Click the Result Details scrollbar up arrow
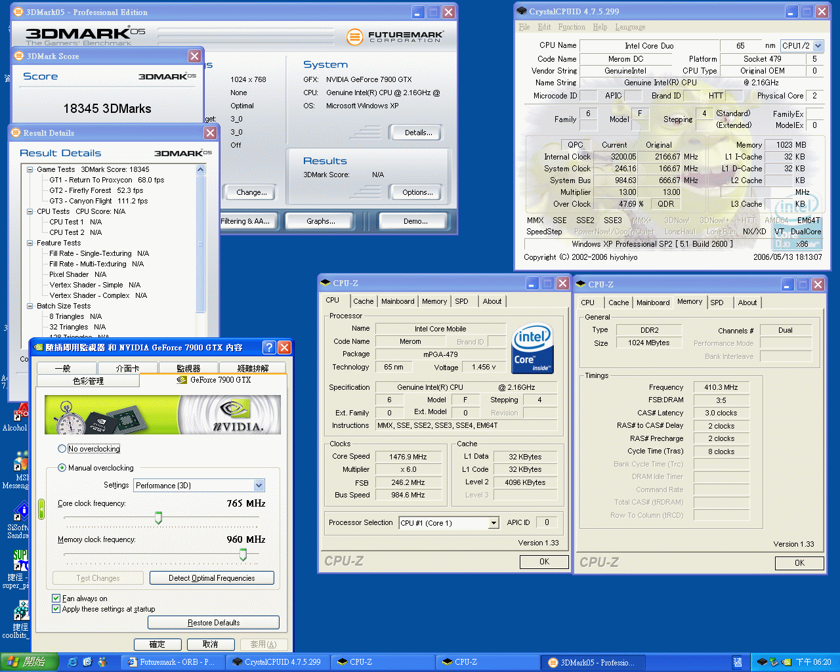840x672 pixels. tap(201, 169)
